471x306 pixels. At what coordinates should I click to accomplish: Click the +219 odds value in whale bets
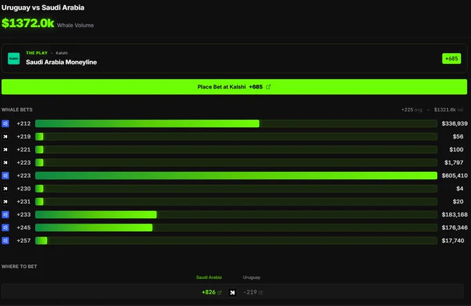point(24,136)
